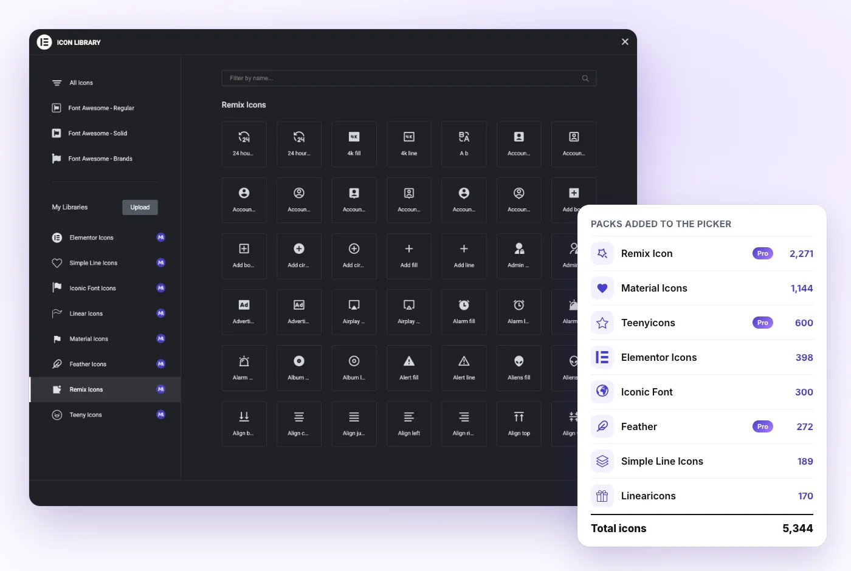Select the Alarm fill clock icon

click(x=464, y=312)
